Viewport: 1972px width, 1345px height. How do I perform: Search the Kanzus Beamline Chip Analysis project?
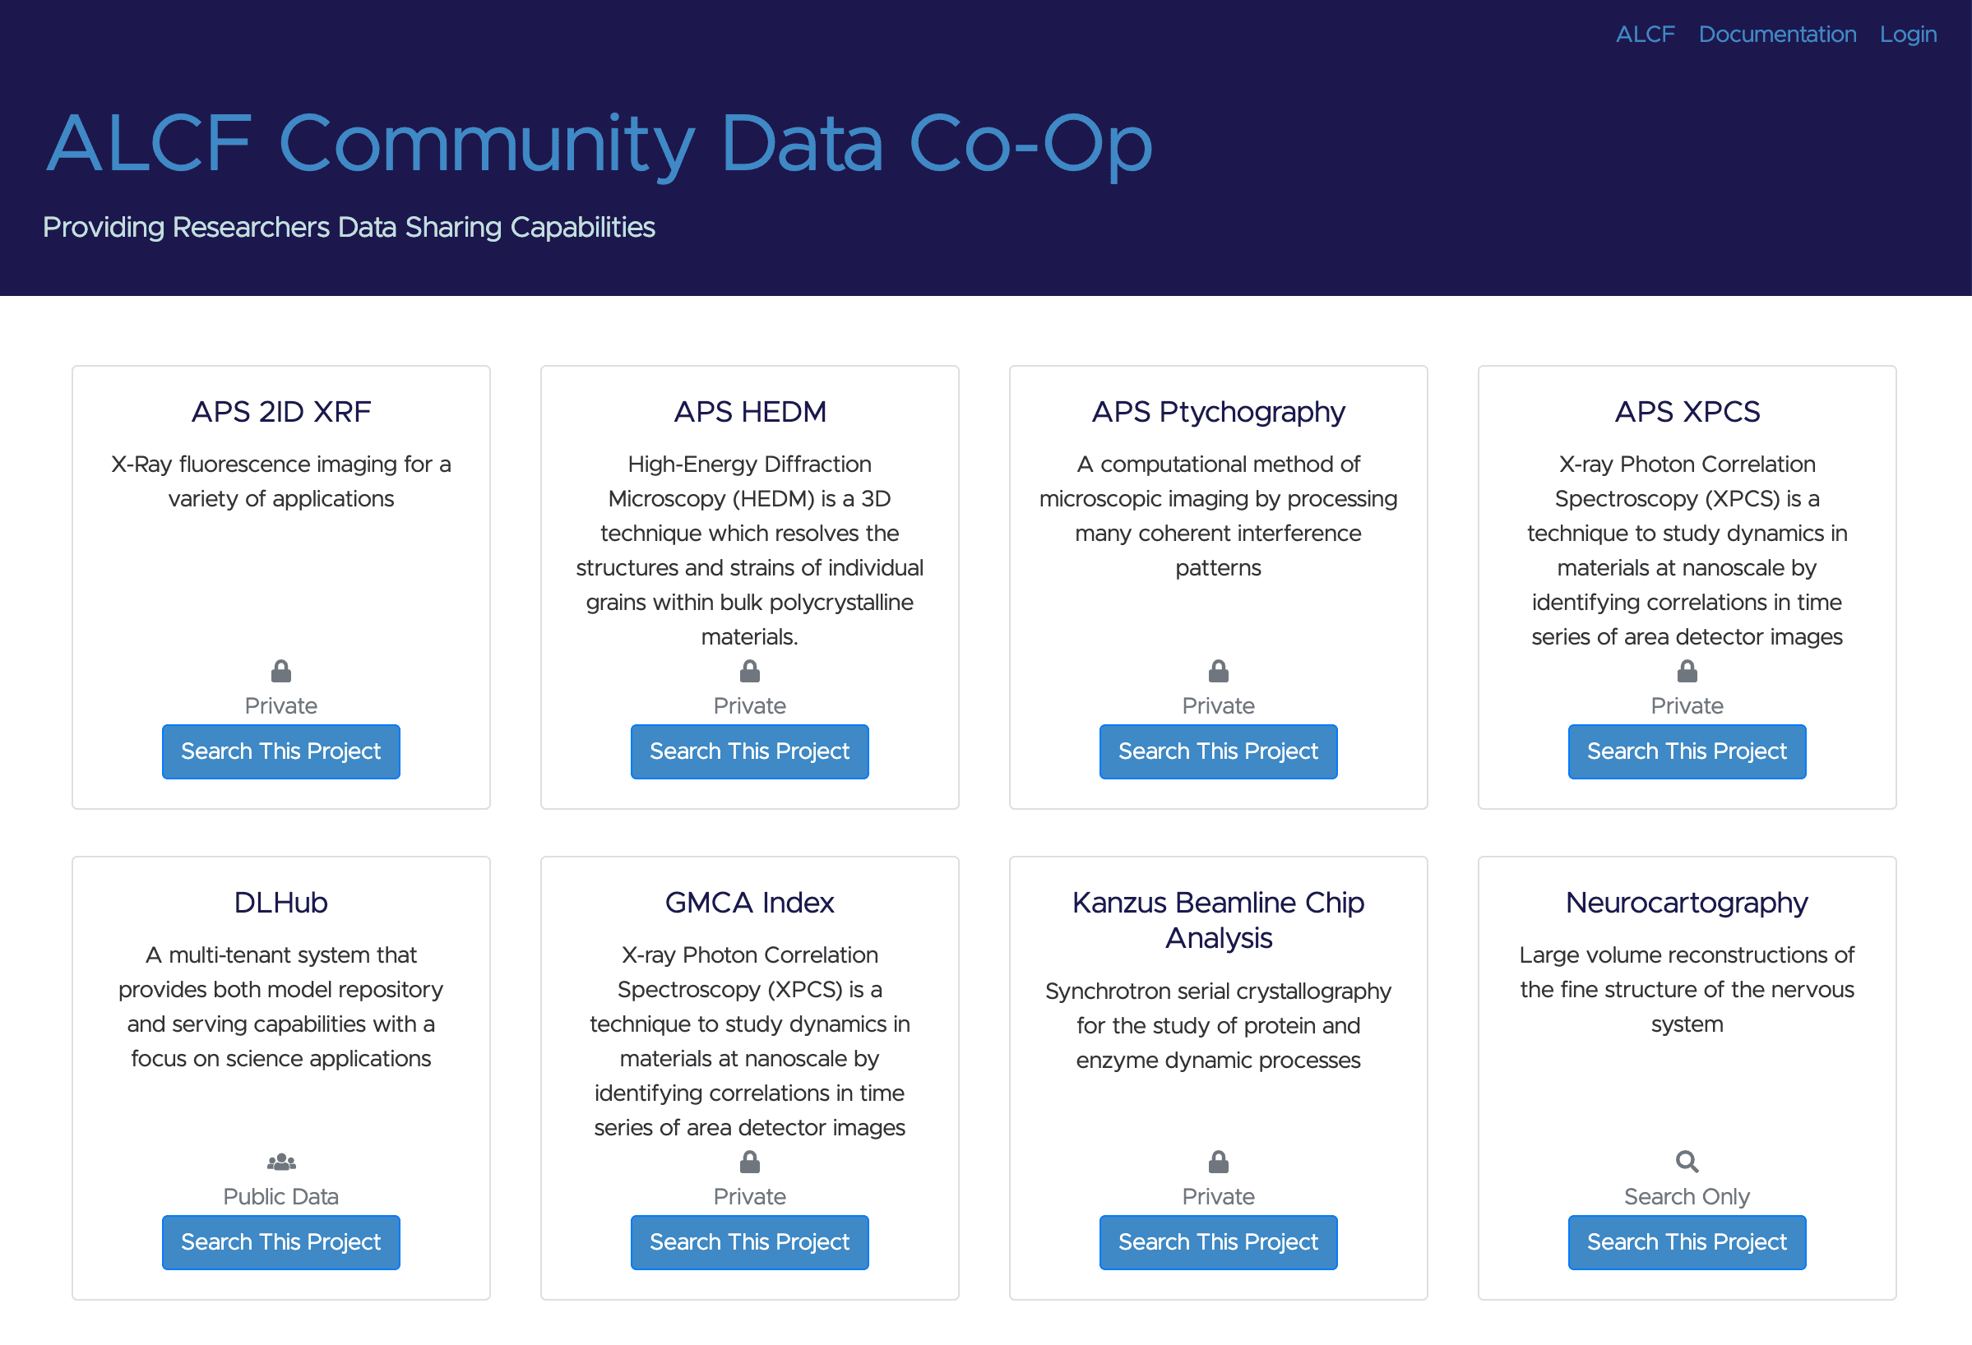pyautogui.click(x=1218, y=1241)
